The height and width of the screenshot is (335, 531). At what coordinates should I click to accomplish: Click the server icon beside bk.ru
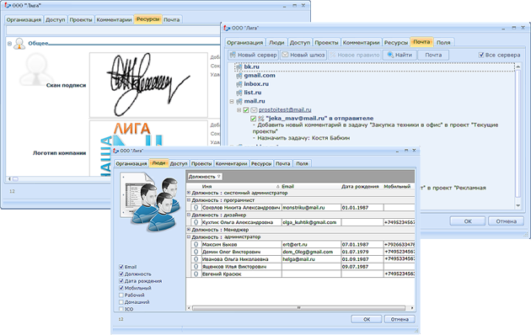coord(239,67)
